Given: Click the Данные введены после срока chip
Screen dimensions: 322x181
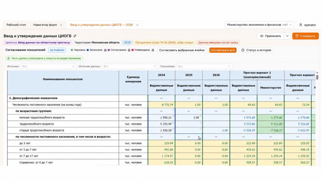Looking at the screenshot, I should (218, 42).
